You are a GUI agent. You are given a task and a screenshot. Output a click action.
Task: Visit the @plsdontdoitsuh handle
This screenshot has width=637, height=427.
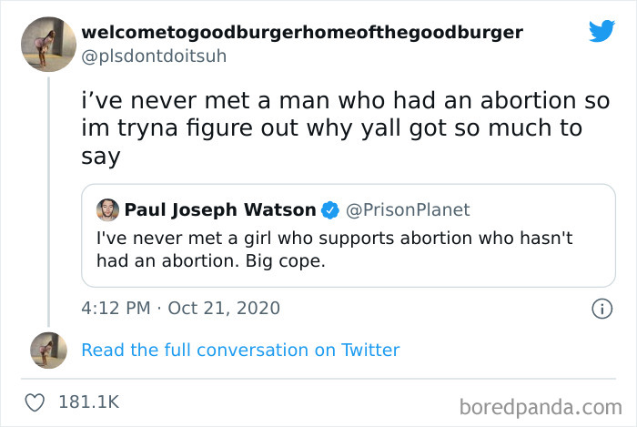click(154, 56)
